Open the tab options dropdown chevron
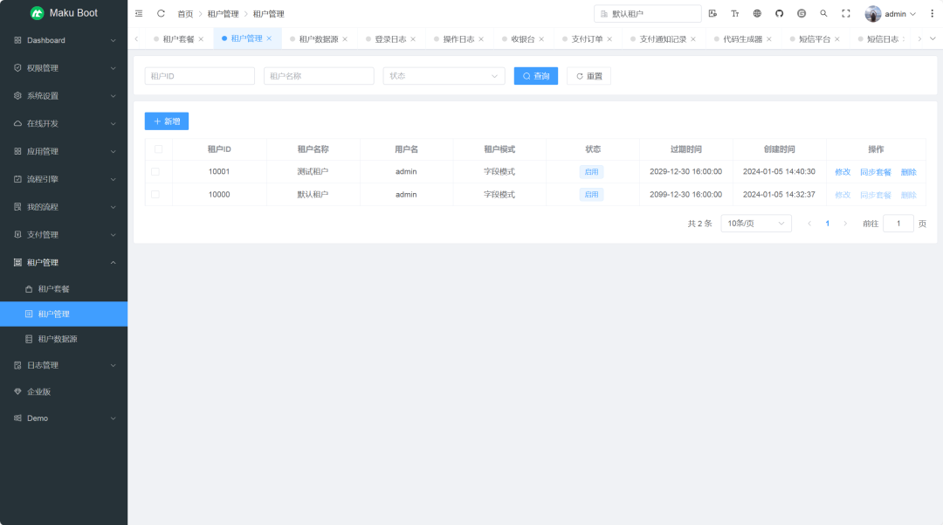This screenshot has height=525, width=943. click(933, 38)
